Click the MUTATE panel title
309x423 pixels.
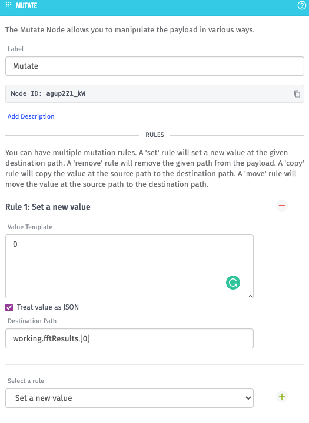coord(26,5)
